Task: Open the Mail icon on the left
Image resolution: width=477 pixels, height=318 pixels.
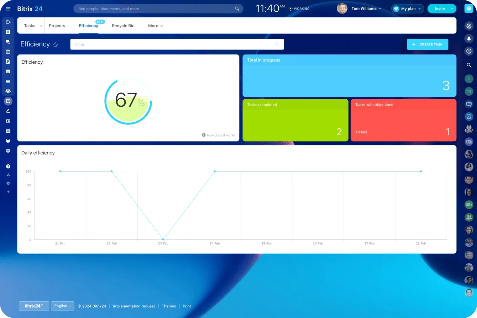Action: pyautogui.click(x=8, y=81)
